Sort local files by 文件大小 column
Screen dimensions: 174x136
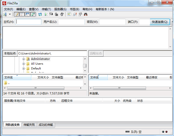point(41,77)
